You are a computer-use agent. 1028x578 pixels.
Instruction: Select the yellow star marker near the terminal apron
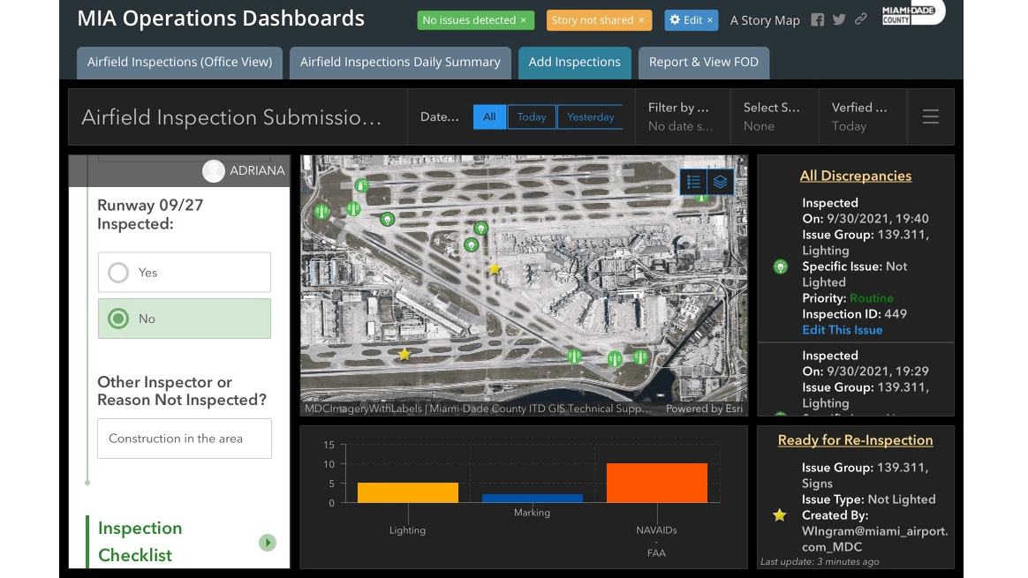point(495,268)
